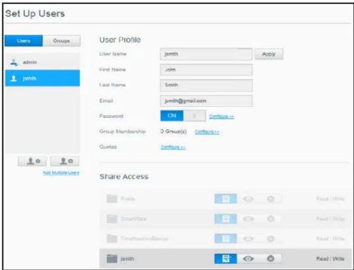Click 'Read / Write' text in jsmith row

click(330, 258)
